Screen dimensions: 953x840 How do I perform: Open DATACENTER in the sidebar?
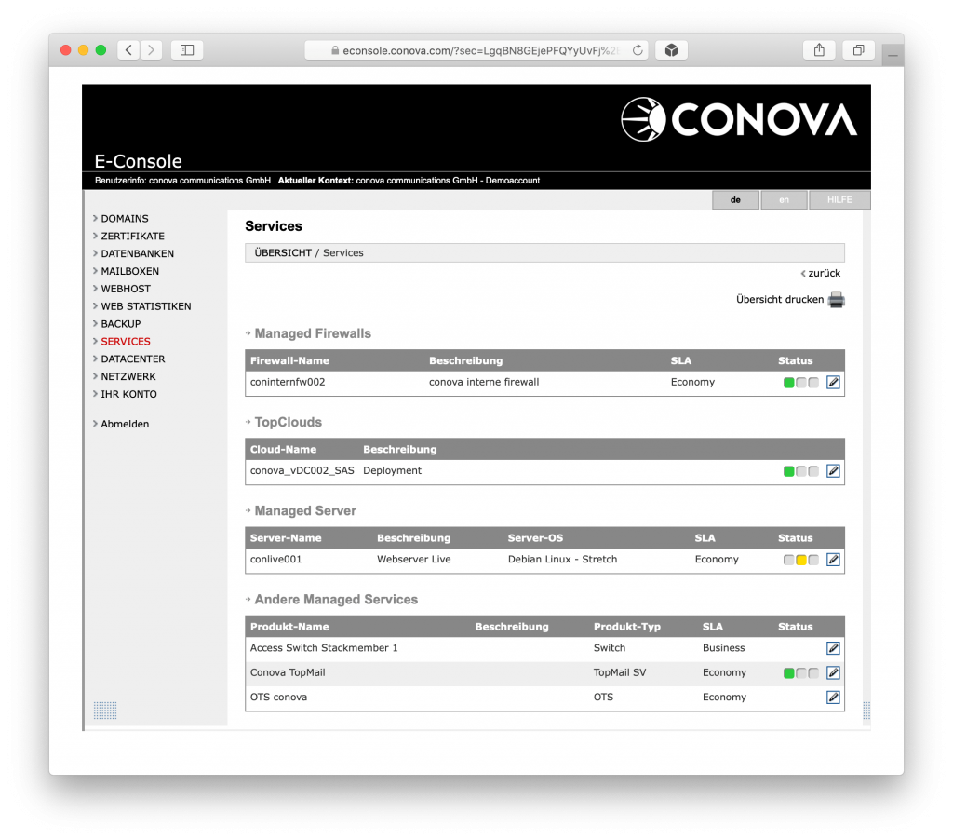click(x=133, y=359)
